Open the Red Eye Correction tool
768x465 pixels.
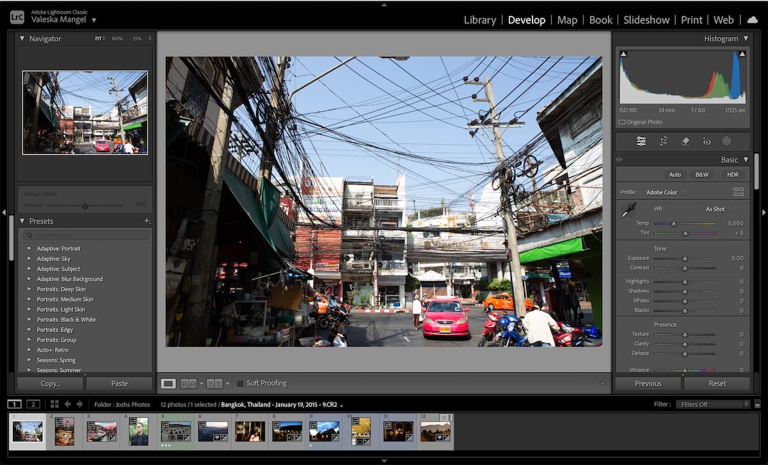pyautogui.click(x=707, y=141)
